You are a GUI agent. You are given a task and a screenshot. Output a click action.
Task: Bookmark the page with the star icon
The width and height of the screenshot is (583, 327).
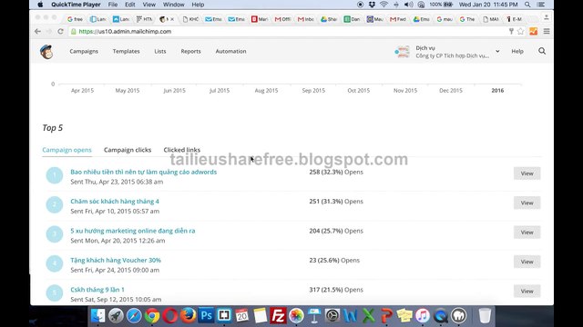(520, 32)
